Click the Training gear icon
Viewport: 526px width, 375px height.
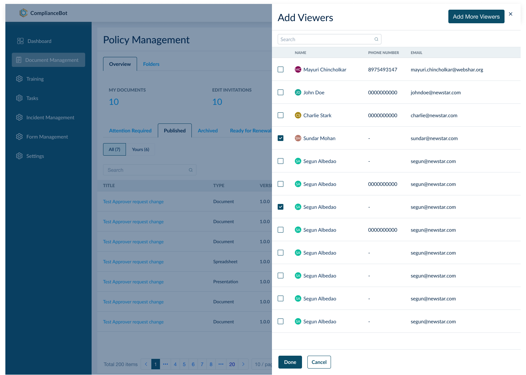pos(19,79)
